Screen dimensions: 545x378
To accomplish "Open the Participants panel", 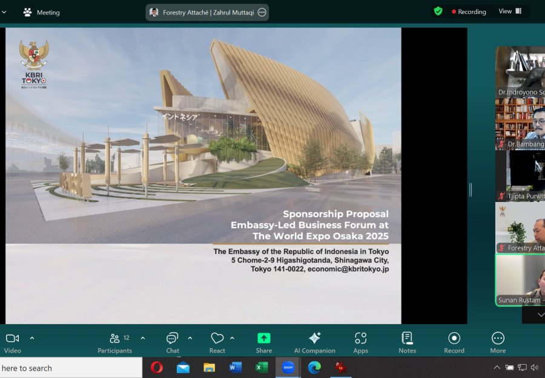I will pos(114,342).
